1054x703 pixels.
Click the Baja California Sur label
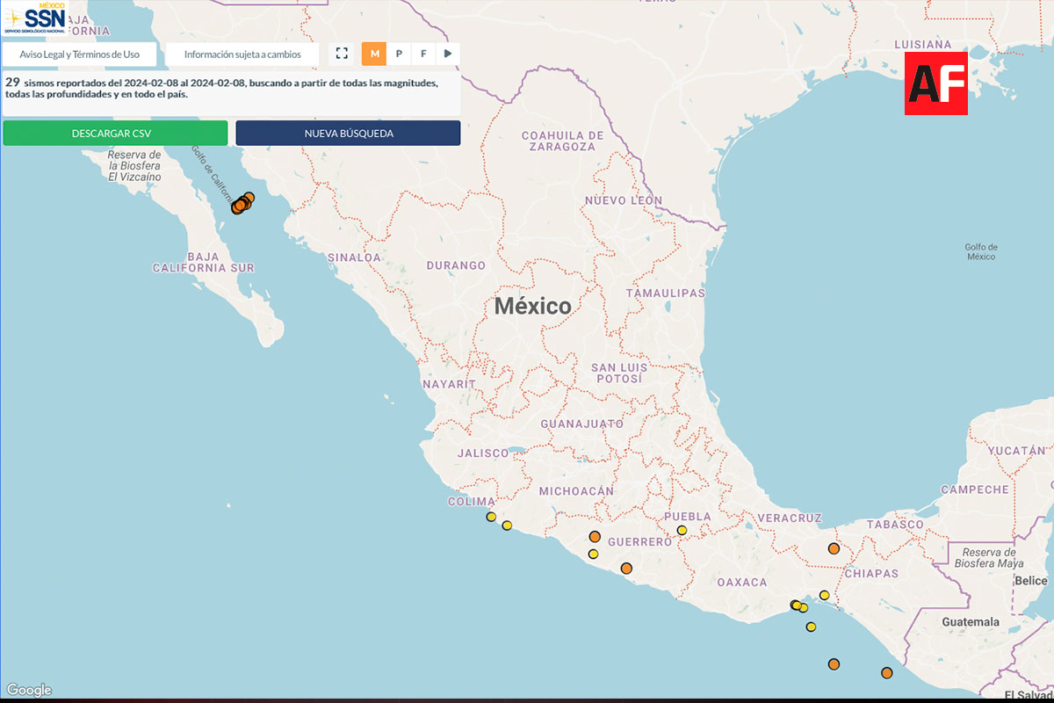click(x=203, y=262)
